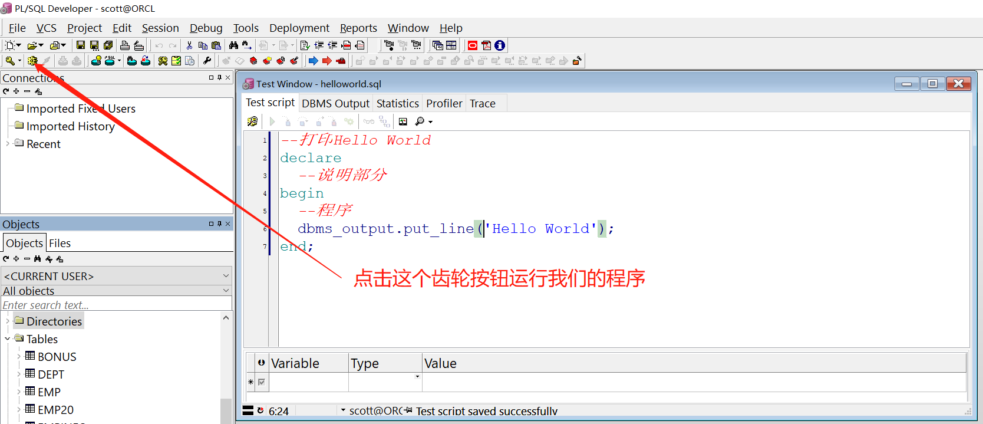Select the DEPT table
The height and width of the screenshot is (424, 983).
(x=51, y=374)
